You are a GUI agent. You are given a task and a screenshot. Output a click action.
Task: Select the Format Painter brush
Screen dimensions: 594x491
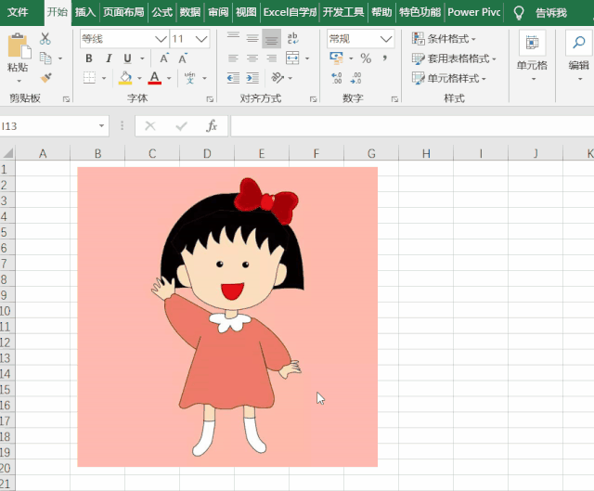[45, 78]
